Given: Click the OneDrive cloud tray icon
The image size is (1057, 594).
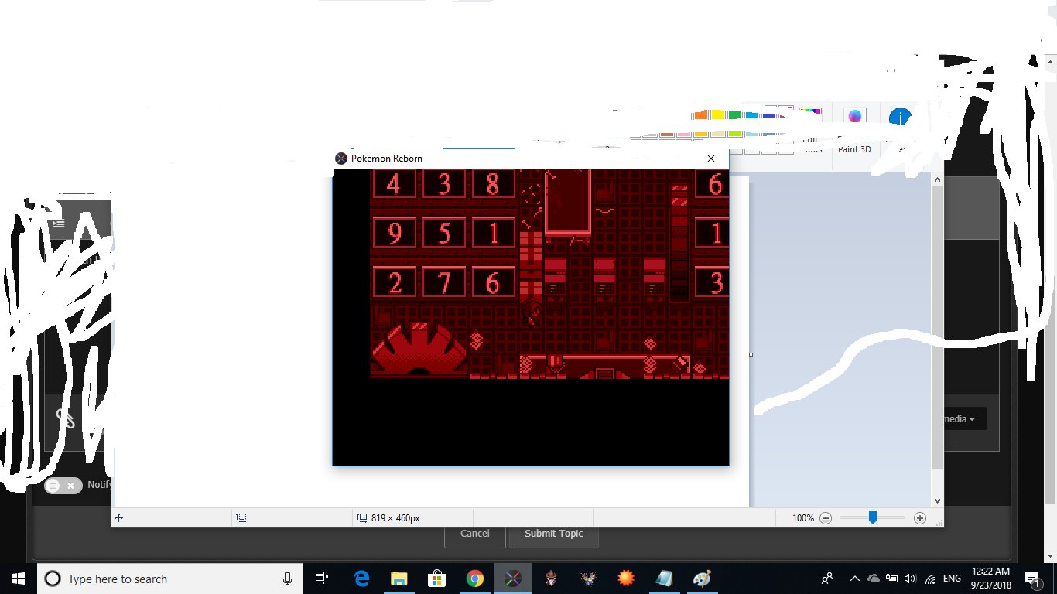Looking at the screenshot, I should tap(874, 579).
